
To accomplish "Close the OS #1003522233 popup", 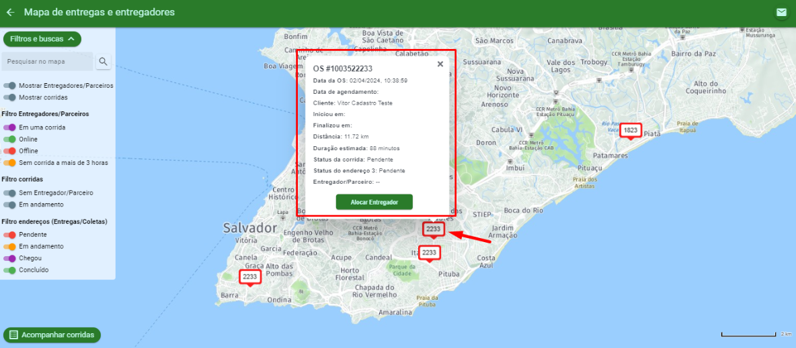I will [440, 64].
